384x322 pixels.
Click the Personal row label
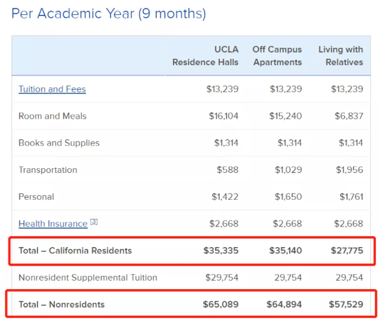(36, 197)
